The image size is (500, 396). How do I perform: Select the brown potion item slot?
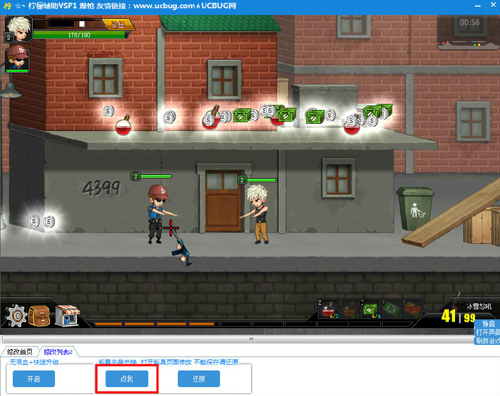coord(349,309)
